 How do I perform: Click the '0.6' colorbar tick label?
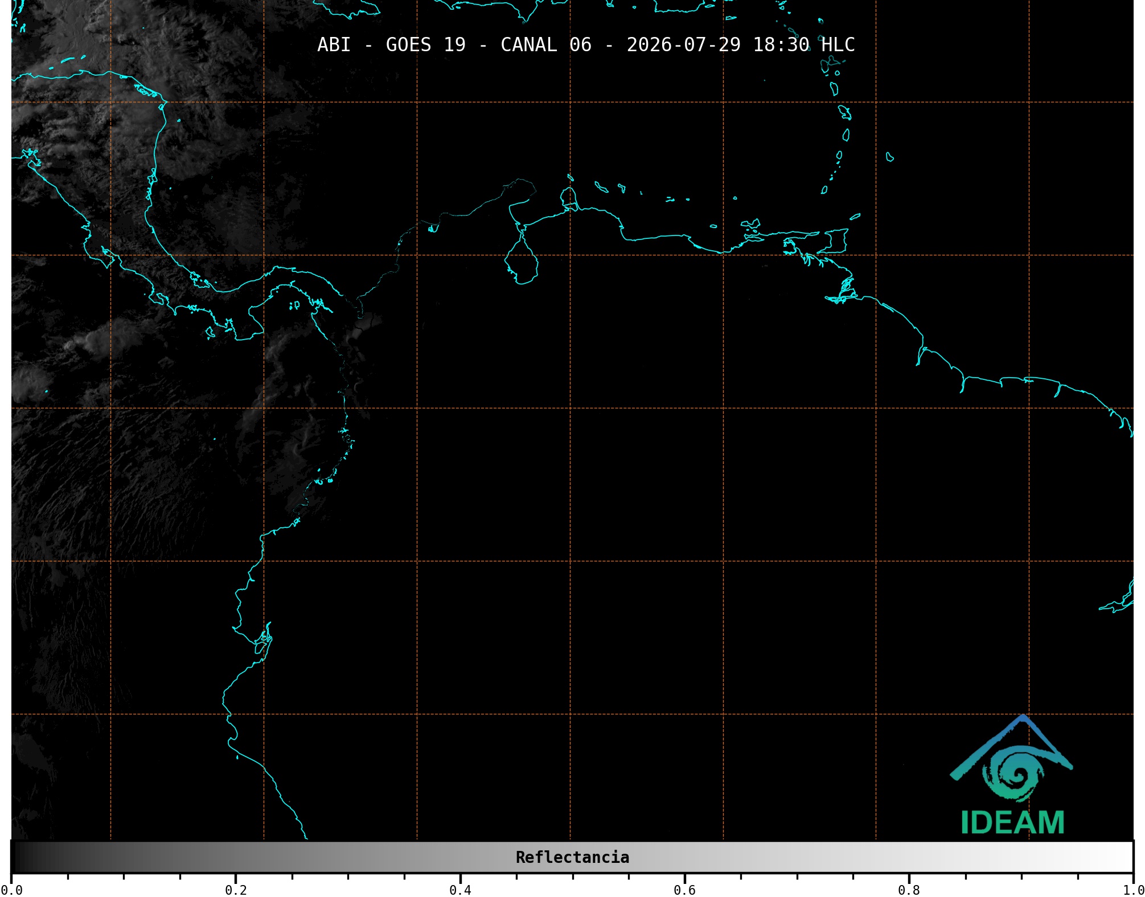pos(684,890)
